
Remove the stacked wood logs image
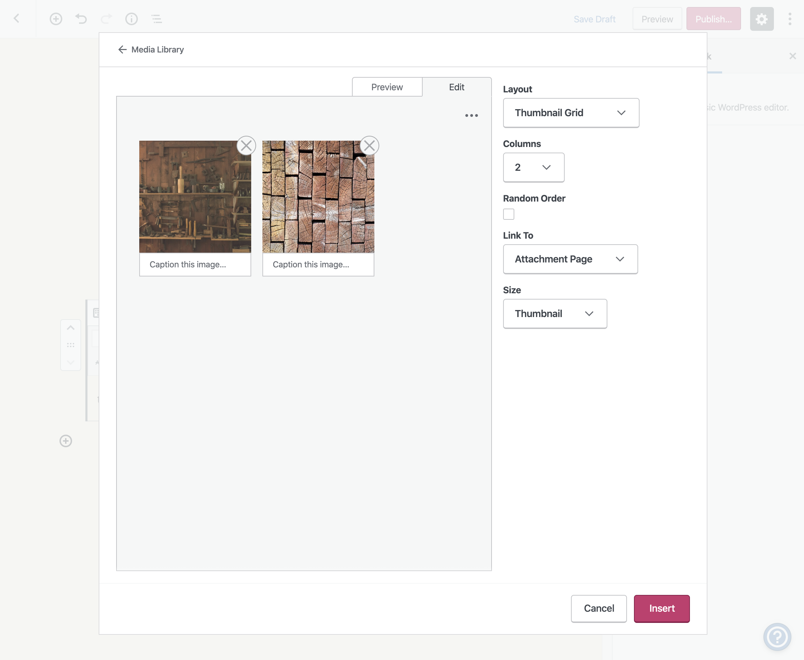coord(369,146)
